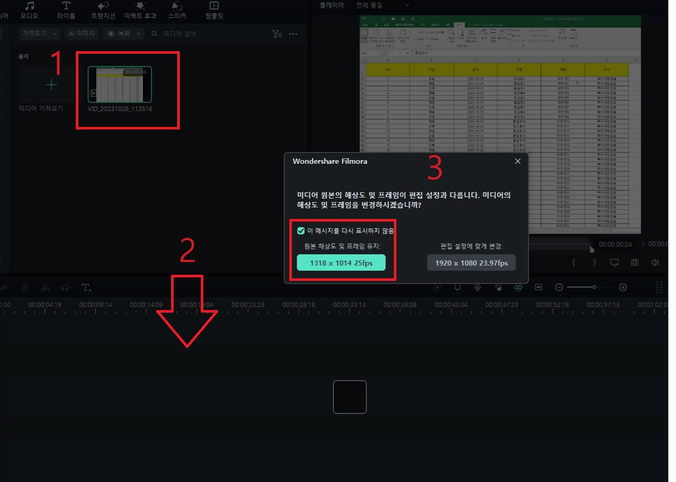Click the mark in left brace icon
676x482 pixels.
(x=574, y=262)
